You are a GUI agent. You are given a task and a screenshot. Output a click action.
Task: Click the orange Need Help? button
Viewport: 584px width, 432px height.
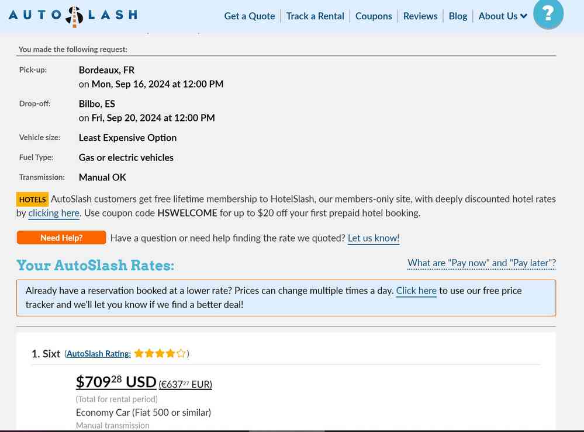(x=61, y=238)
